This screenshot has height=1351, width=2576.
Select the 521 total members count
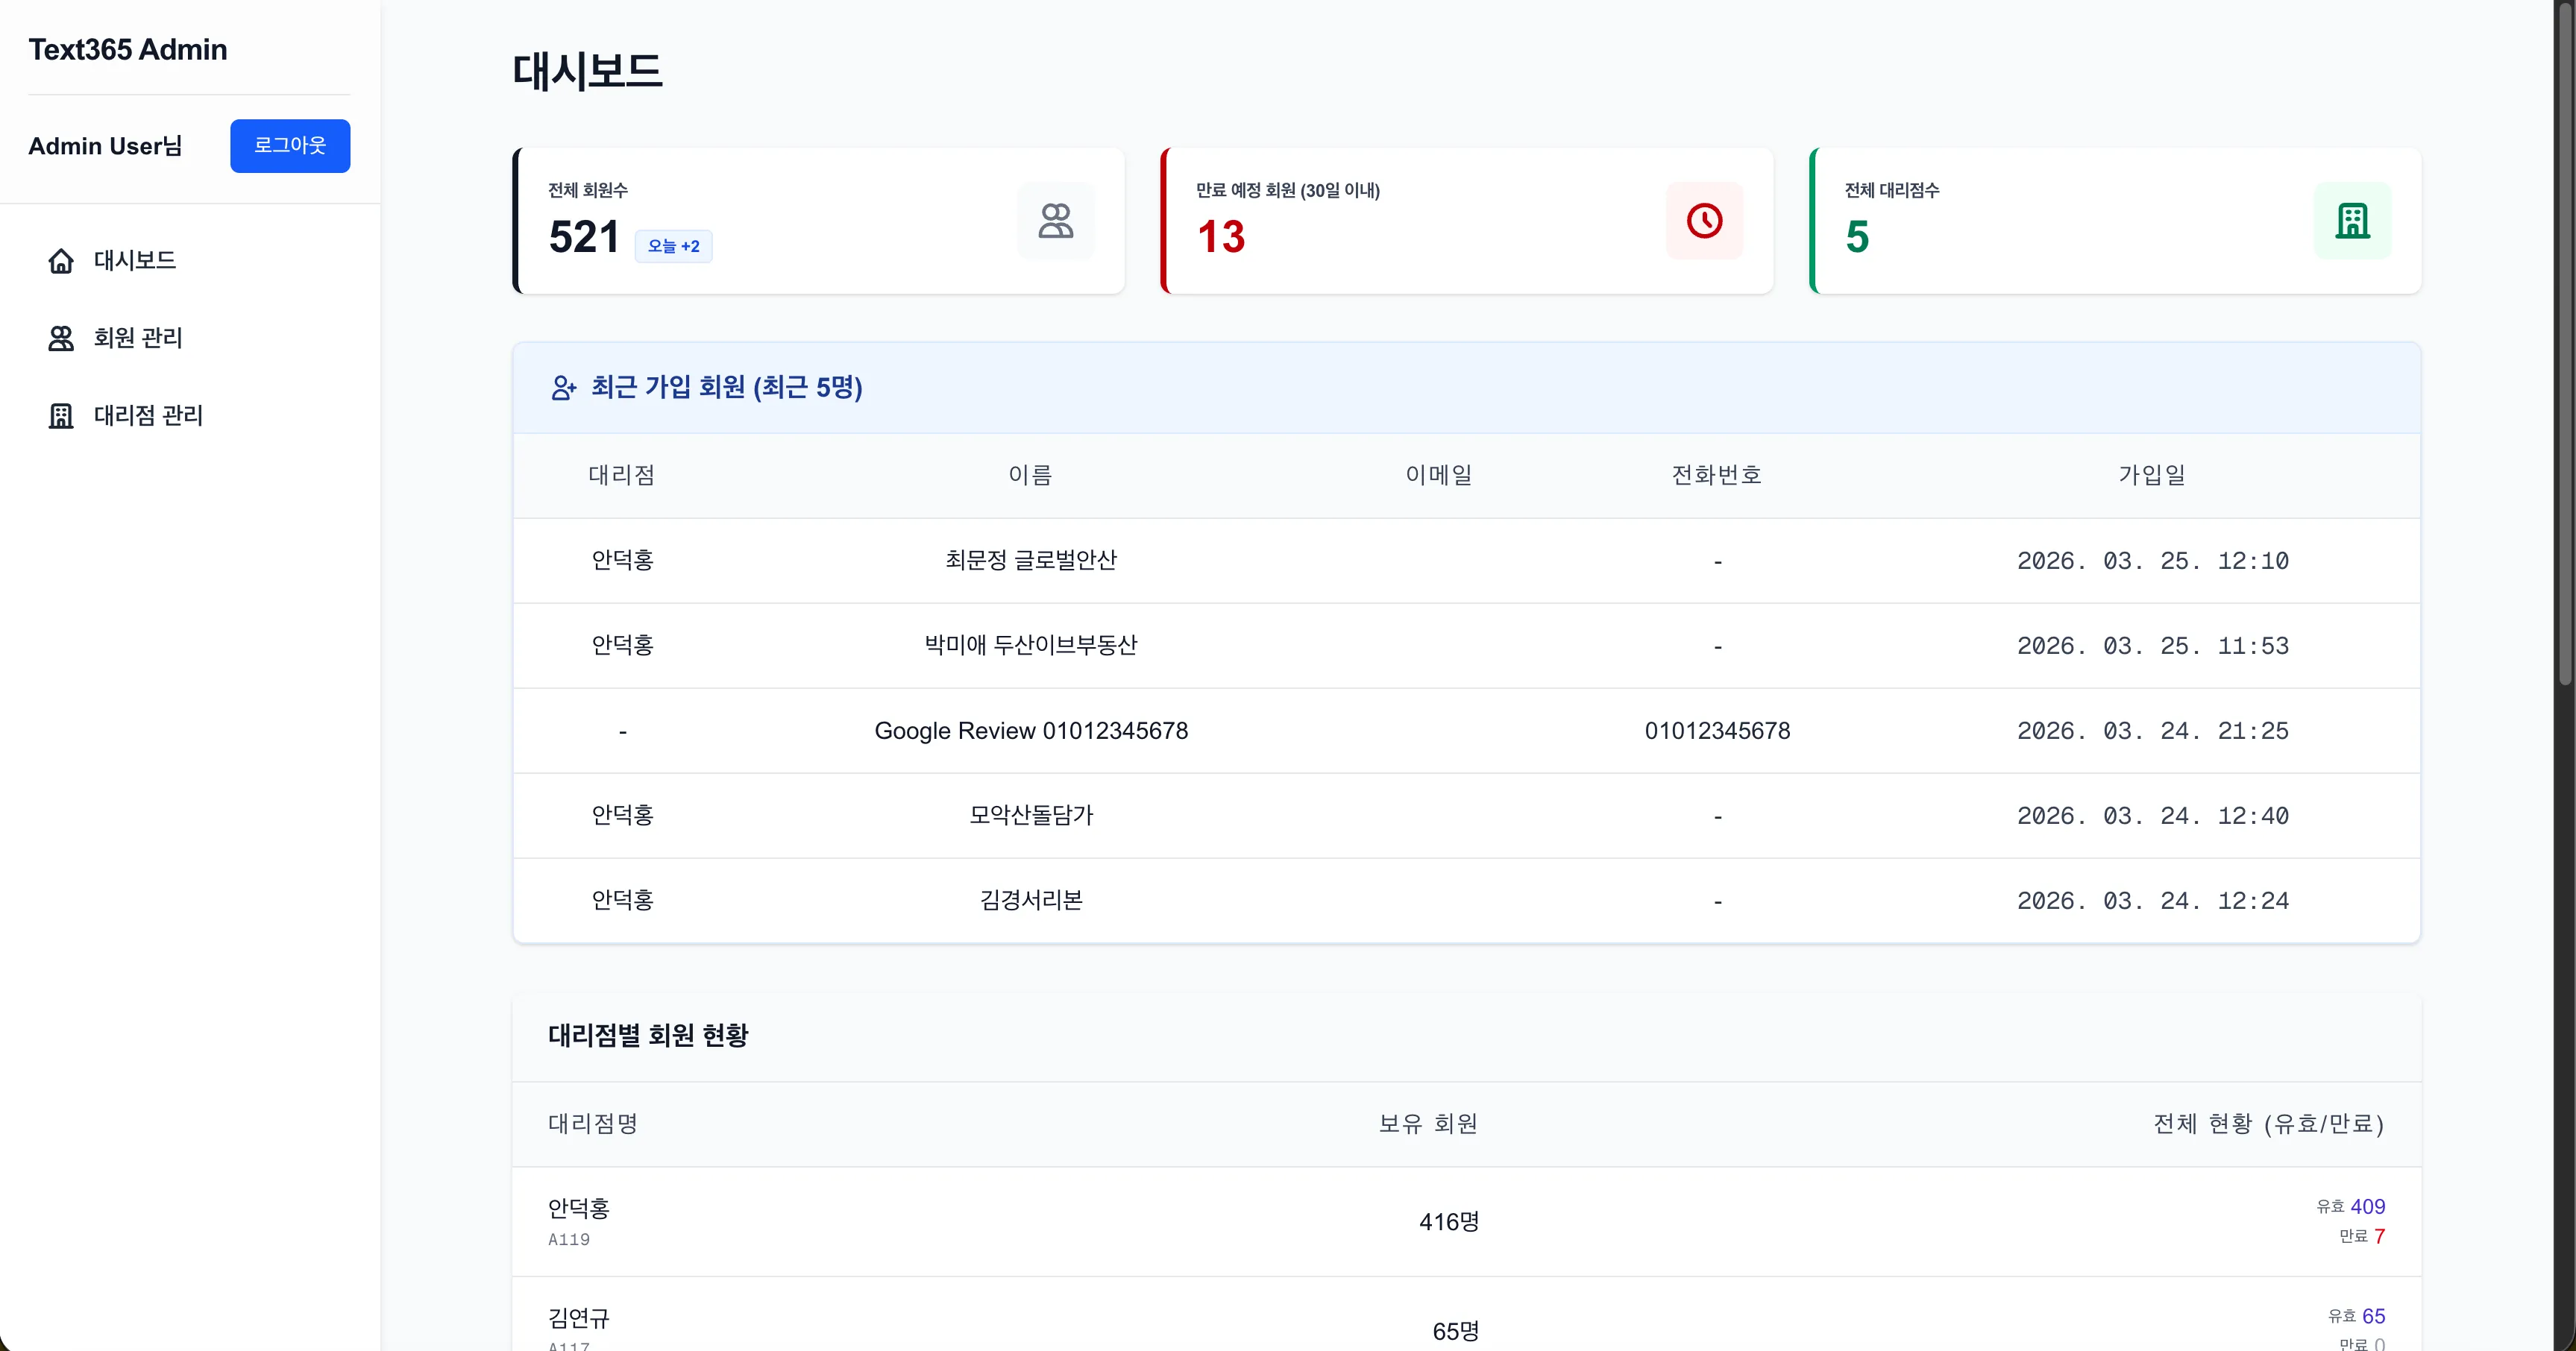tap(584, 237)
